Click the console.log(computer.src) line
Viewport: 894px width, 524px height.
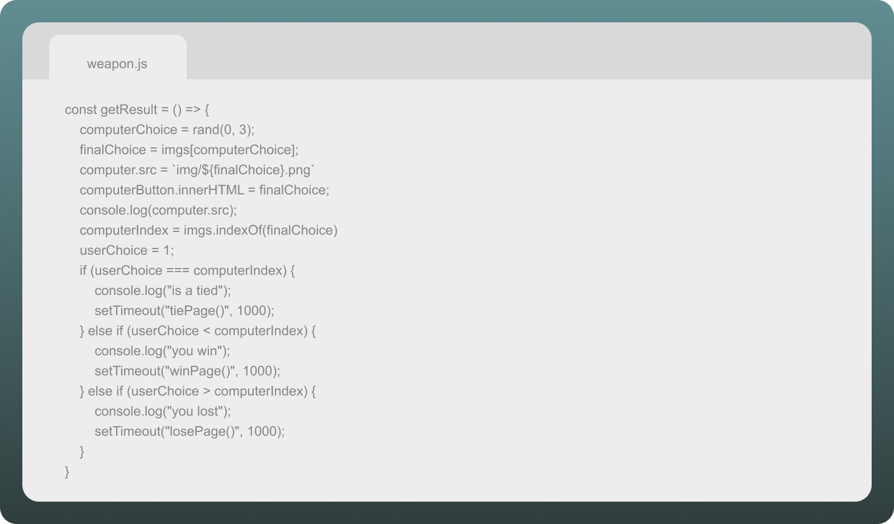click(158, 210)
